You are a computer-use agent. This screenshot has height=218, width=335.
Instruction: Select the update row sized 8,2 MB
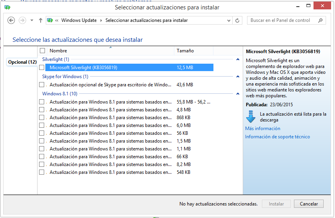(129, 164)
